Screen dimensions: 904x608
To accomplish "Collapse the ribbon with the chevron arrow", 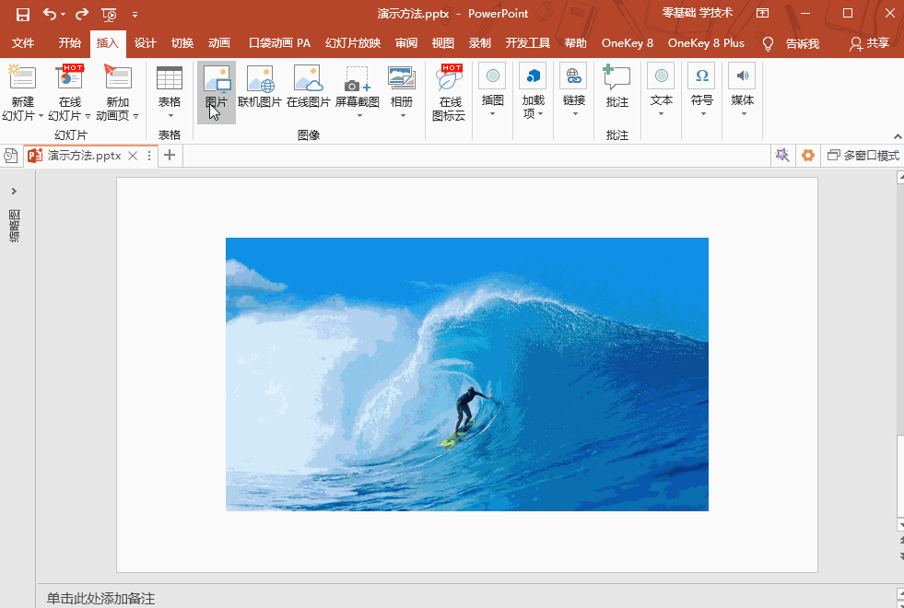I will [898, 136].
